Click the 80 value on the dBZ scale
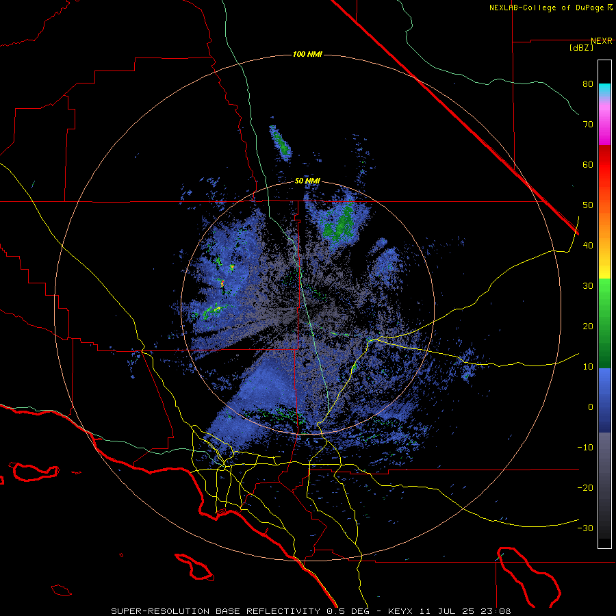The height and width of the screenshot is (616, 616). tap(588, 84)
